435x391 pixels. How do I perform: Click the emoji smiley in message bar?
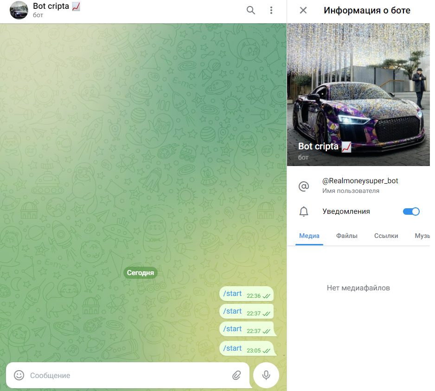(x=19, y=375)
